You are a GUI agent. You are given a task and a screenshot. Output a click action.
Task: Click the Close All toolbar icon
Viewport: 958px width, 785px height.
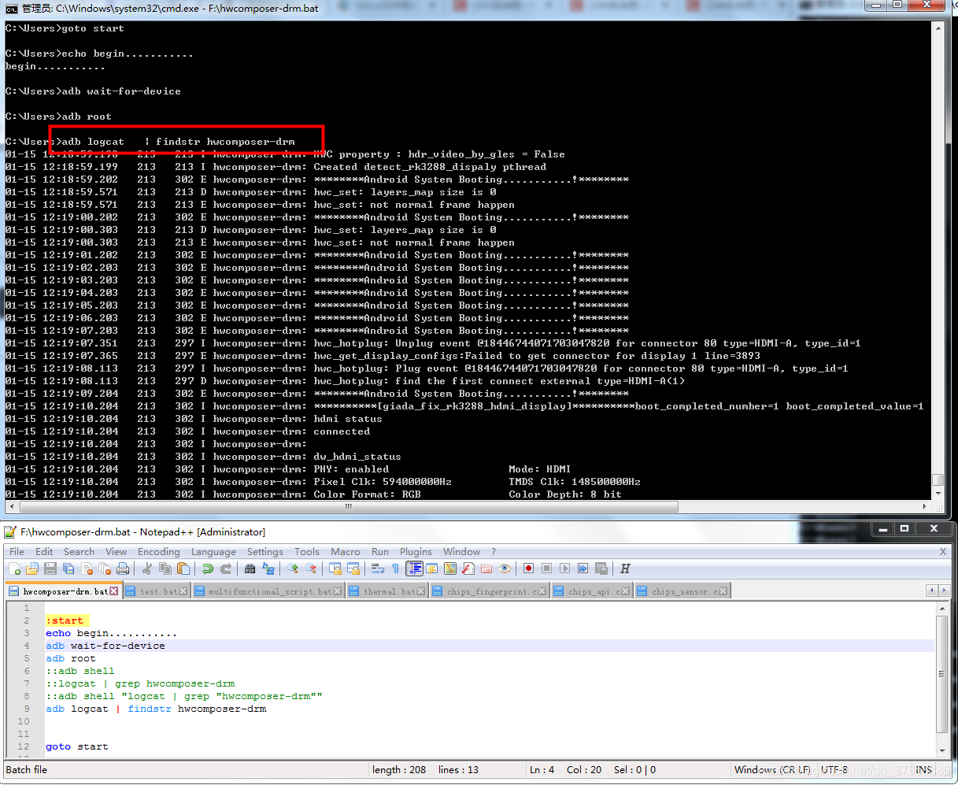[105, 568]
